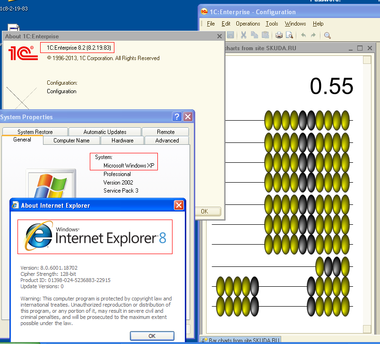Screen dimensions: 380x344
Task: Click the Redo arrow icon
Action: coord(313,35)
